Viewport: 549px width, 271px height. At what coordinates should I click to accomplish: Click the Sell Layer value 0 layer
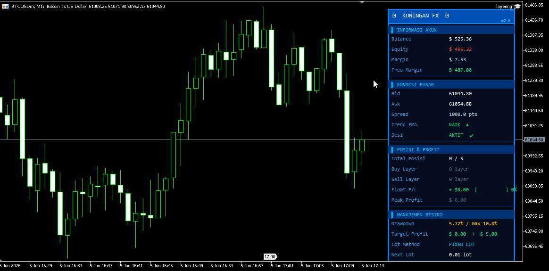458,180
